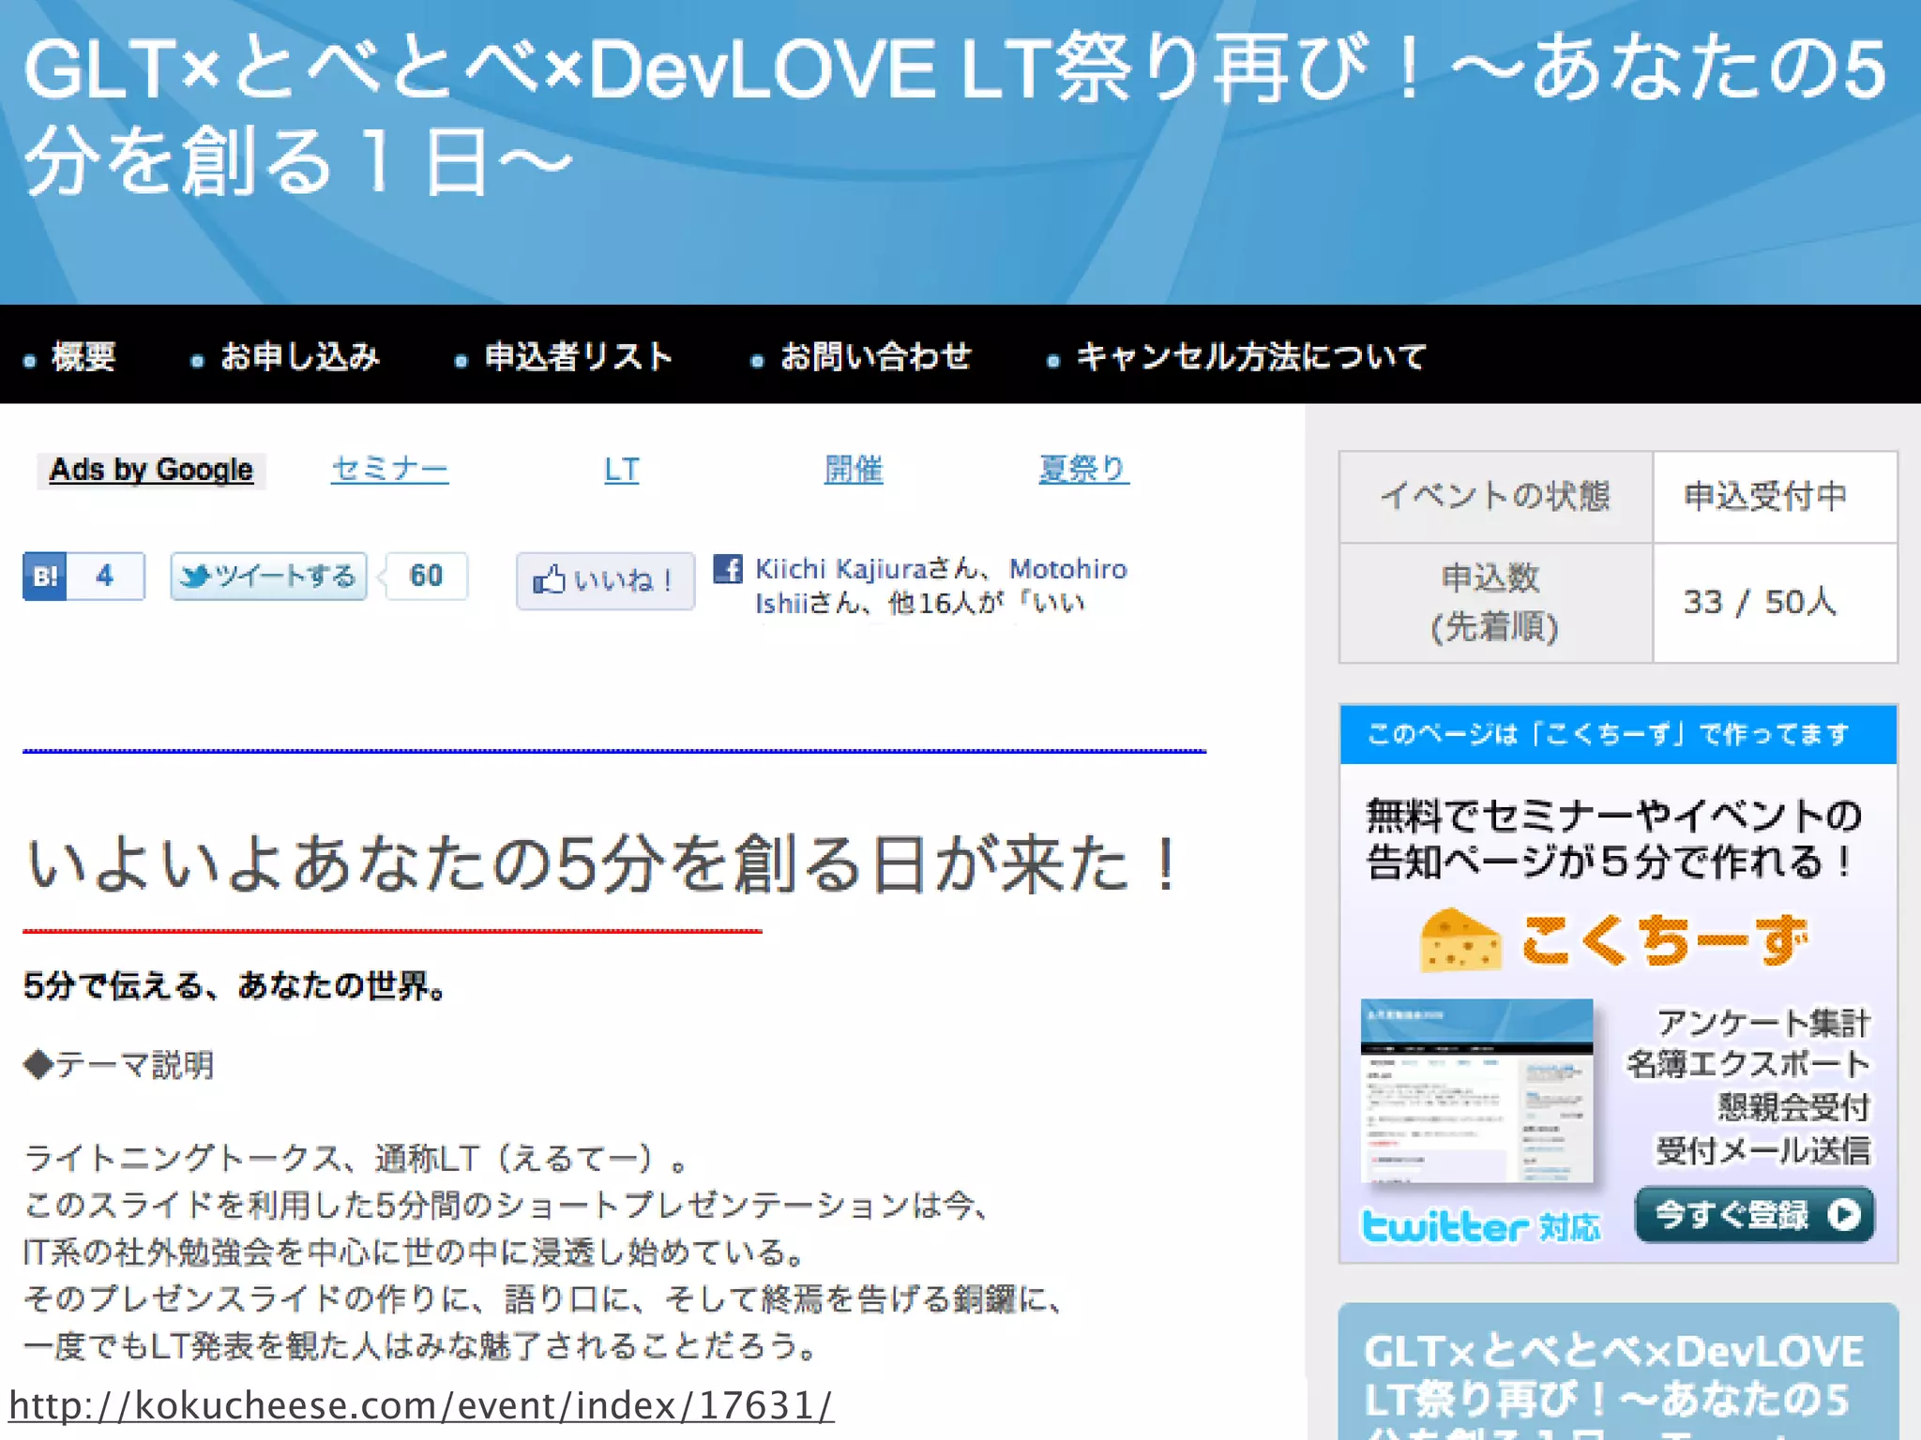
Task: Go to お問い合わせ navigation item
Action: (875, 356)
